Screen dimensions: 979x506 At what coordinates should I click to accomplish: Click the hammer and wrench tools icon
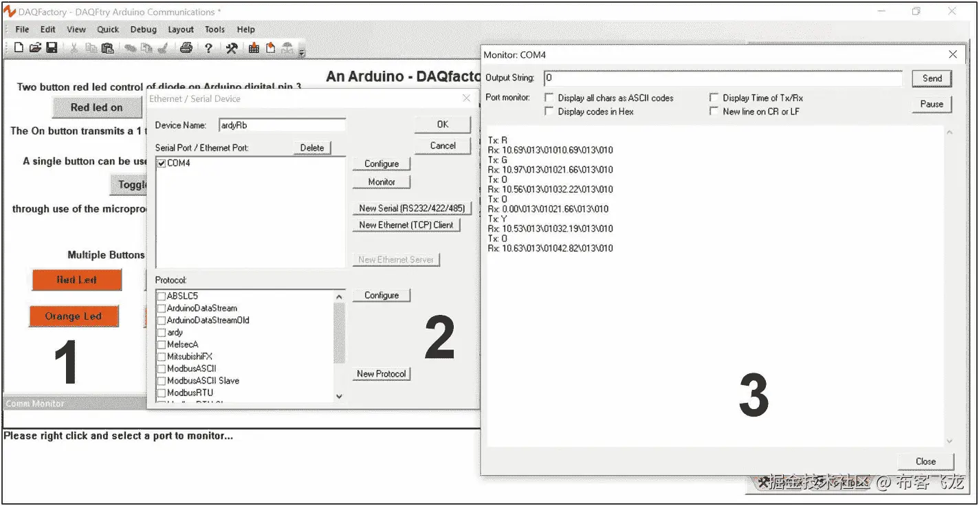click(x=232, y=47)
